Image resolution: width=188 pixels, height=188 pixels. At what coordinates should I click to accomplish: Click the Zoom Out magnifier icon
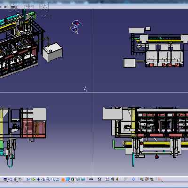[53, 179]
